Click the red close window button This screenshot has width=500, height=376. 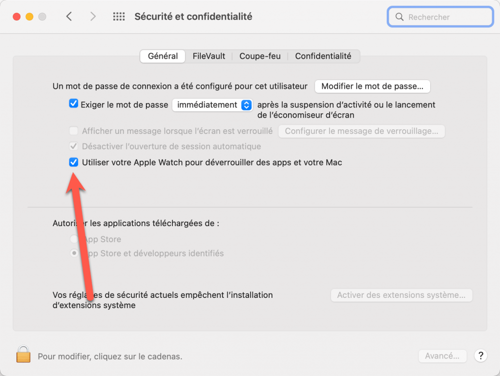coord(17,17)
